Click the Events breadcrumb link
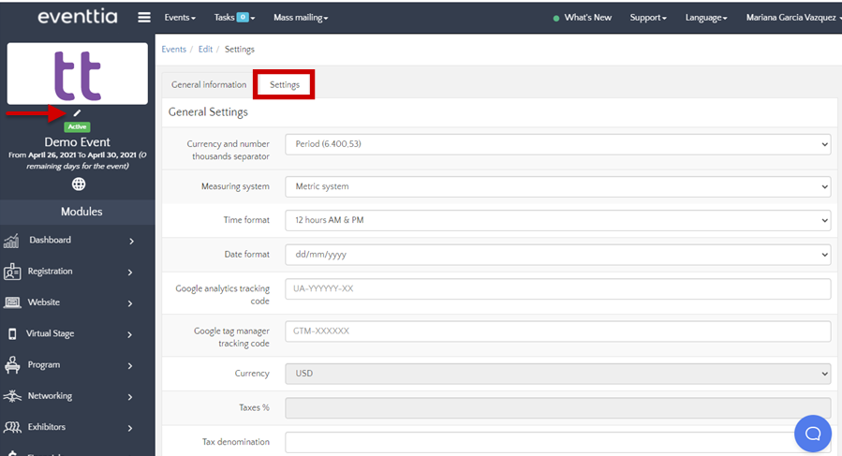Image resolution: width=842 pixels, height=456 pixels. tap(173, 49)
